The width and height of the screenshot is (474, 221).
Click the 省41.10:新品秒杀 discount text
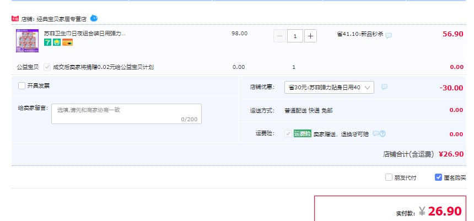(x=360, y=34)
